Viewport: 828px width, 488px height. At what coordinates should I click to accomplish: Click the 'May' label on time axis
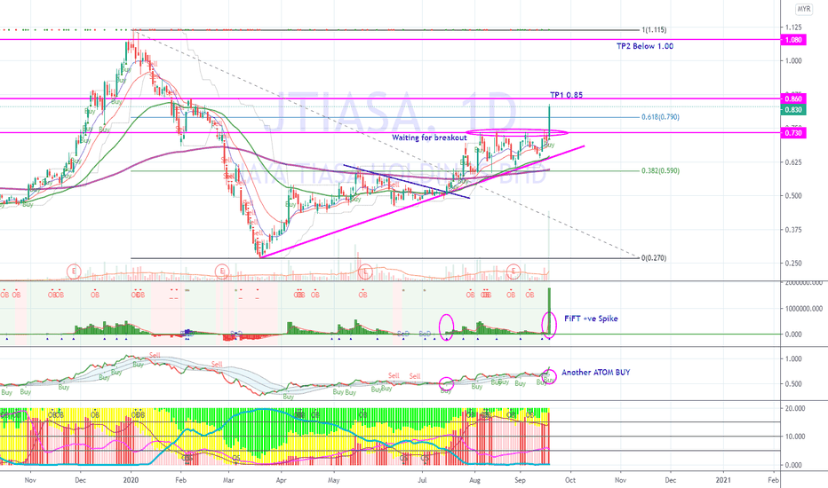pos(334,480)
